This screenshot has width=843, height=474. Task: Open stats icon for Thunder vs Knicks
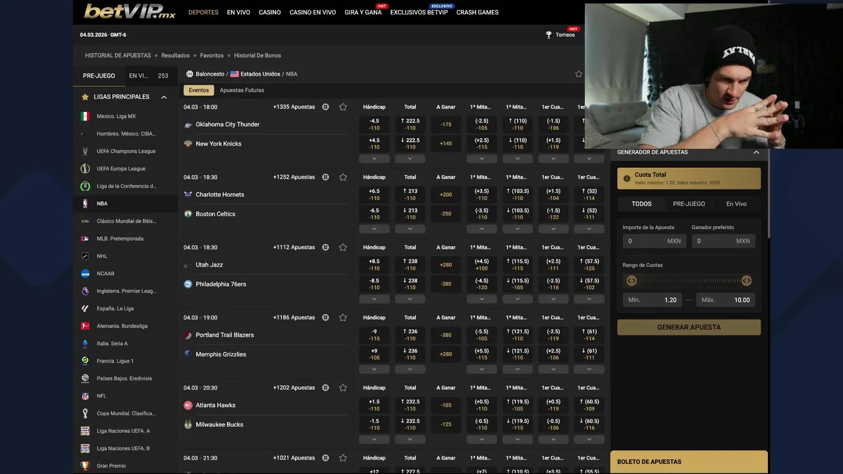(x=325, y=107)
